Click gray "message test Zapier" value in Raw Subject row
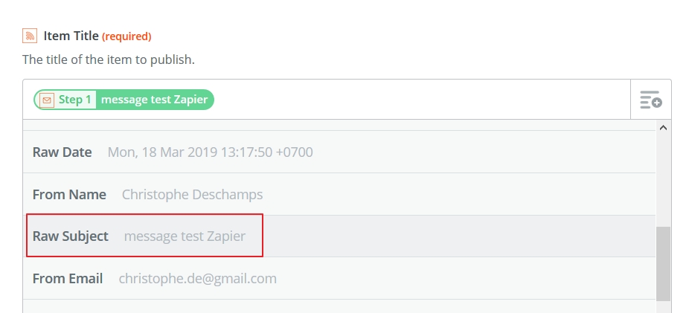 click(x=185, y=236)
